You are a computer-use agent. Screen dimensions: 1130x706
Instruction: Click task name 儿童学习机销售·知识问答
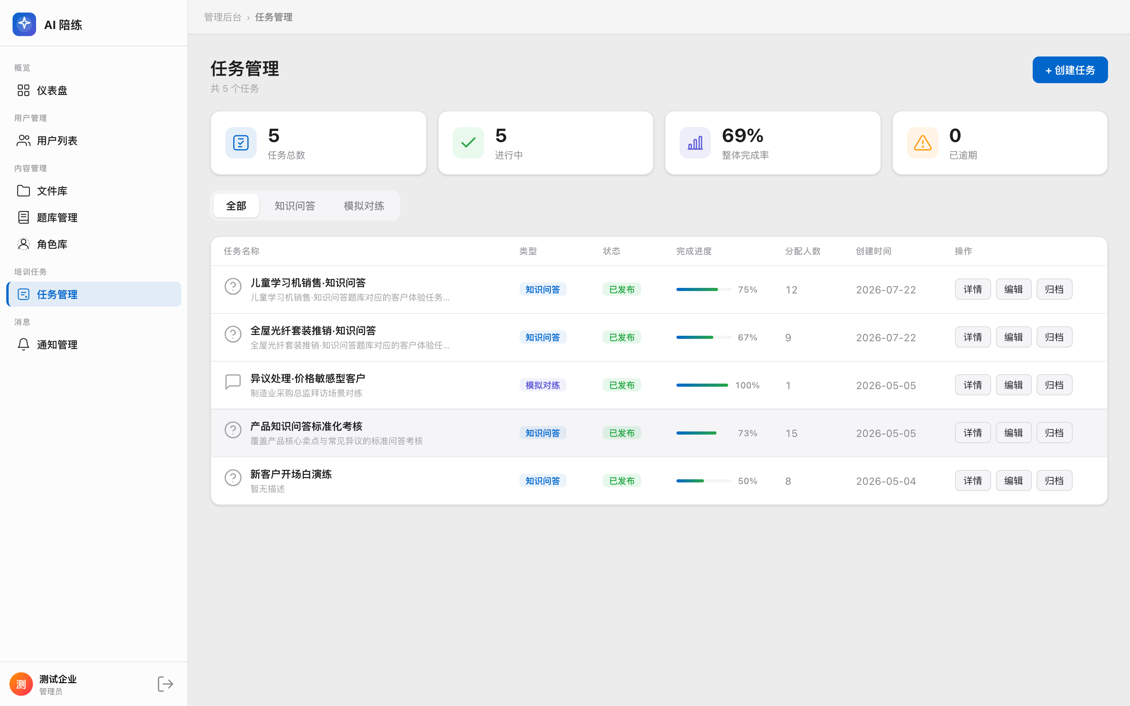(308, 282)
